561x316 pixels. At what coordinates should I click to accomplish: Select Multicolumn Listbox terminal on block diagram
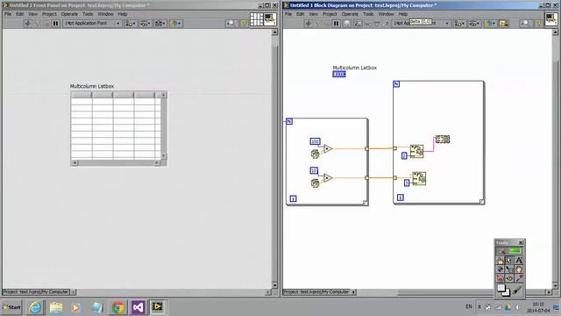339,74
